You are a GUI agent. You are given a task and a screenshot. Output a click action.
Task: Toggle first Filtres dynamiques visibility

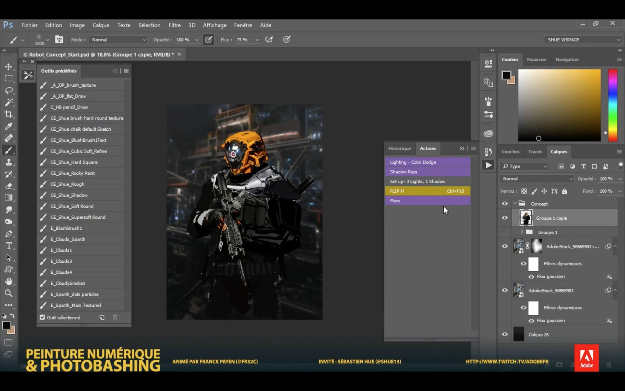(523, 264)
